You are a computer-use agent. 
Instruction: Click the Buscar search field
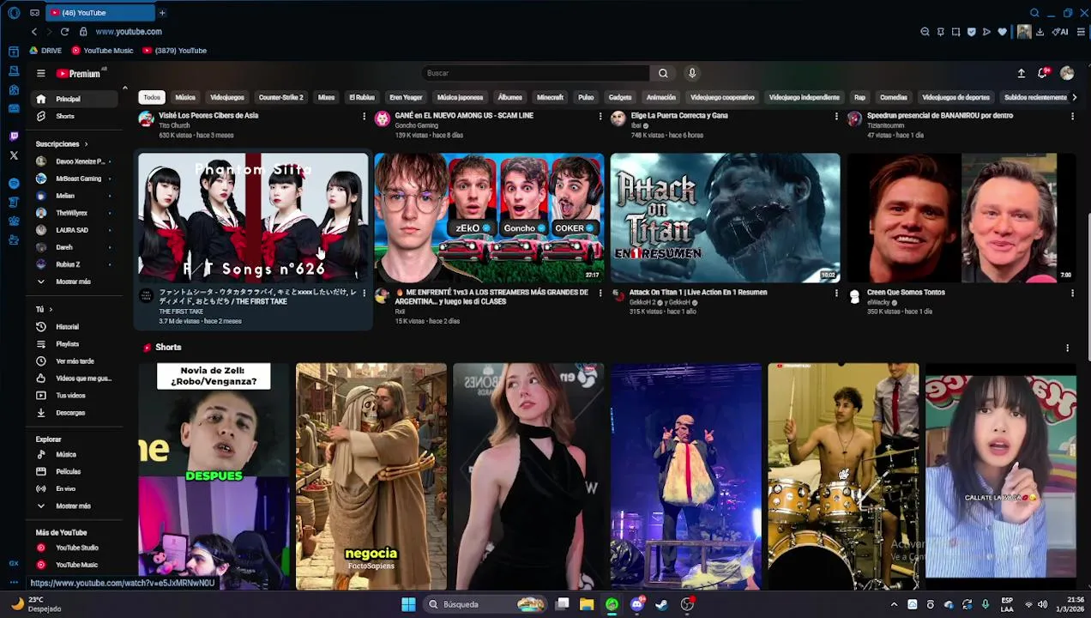[x=536, y=74]
